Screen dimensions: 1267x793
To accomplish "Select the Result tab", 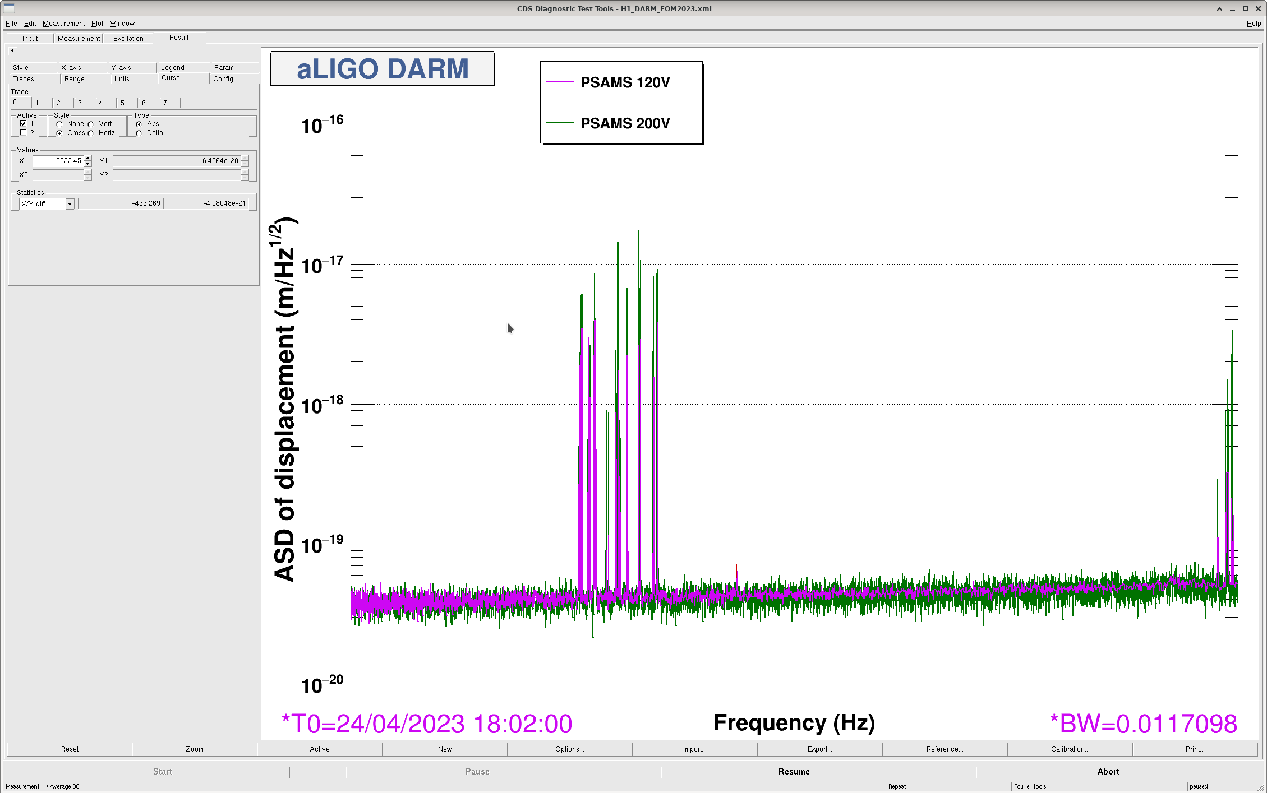I will pos(179,38).
